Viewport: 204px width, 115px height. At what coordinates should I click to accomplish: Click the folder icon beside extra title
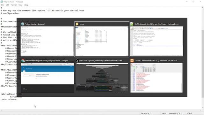(77, 24)
